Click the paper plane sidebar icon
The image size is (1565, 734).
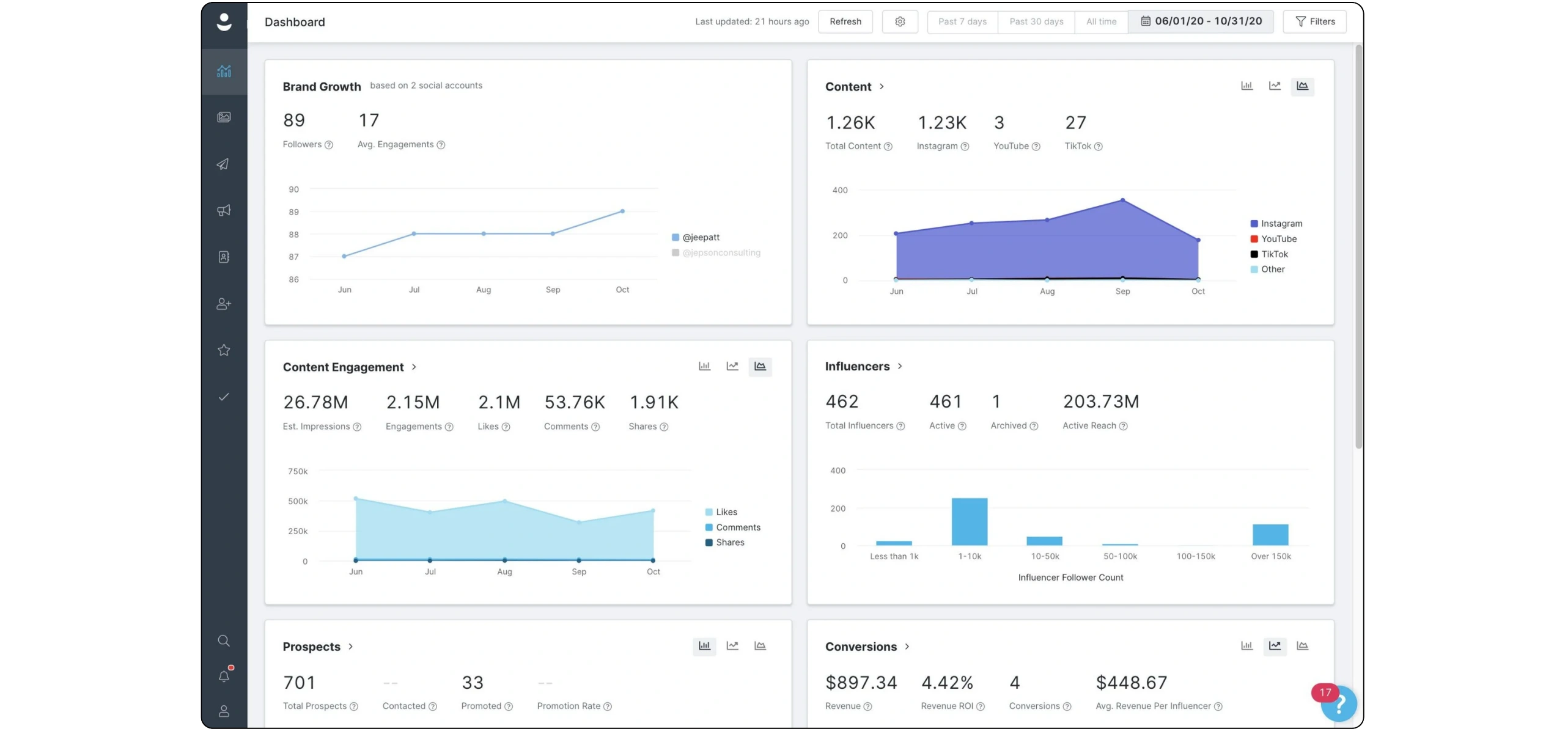pyautogui.click(x=224, y=164)
